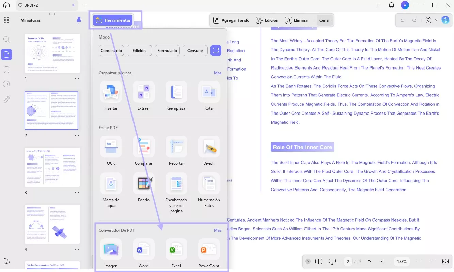The image size is (454, 272).
Task: Select the Fondo background tool
Action: [x=144, y=183]
